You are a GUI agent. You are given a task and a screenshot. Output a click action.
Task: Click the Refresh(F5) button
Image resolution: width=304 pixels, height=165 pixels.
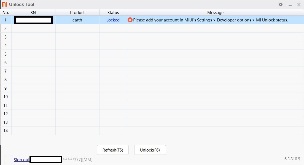(x=113, y=150)
